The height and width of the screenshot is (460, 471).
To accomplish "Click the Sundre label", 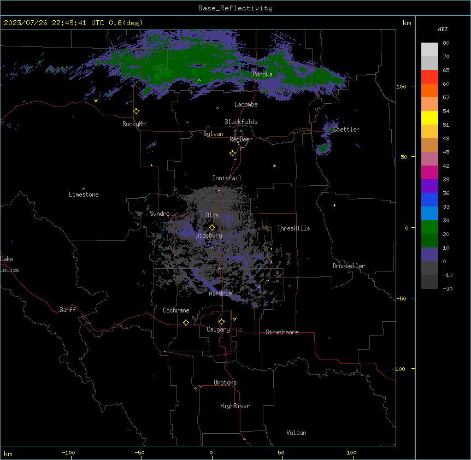I will pyautogui.click(x=160, y=214).
